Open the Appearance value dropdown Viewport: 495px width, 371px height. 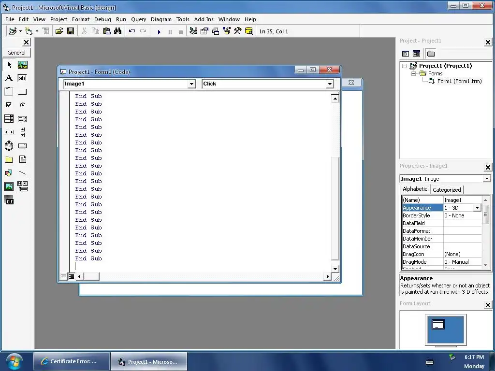477,208
